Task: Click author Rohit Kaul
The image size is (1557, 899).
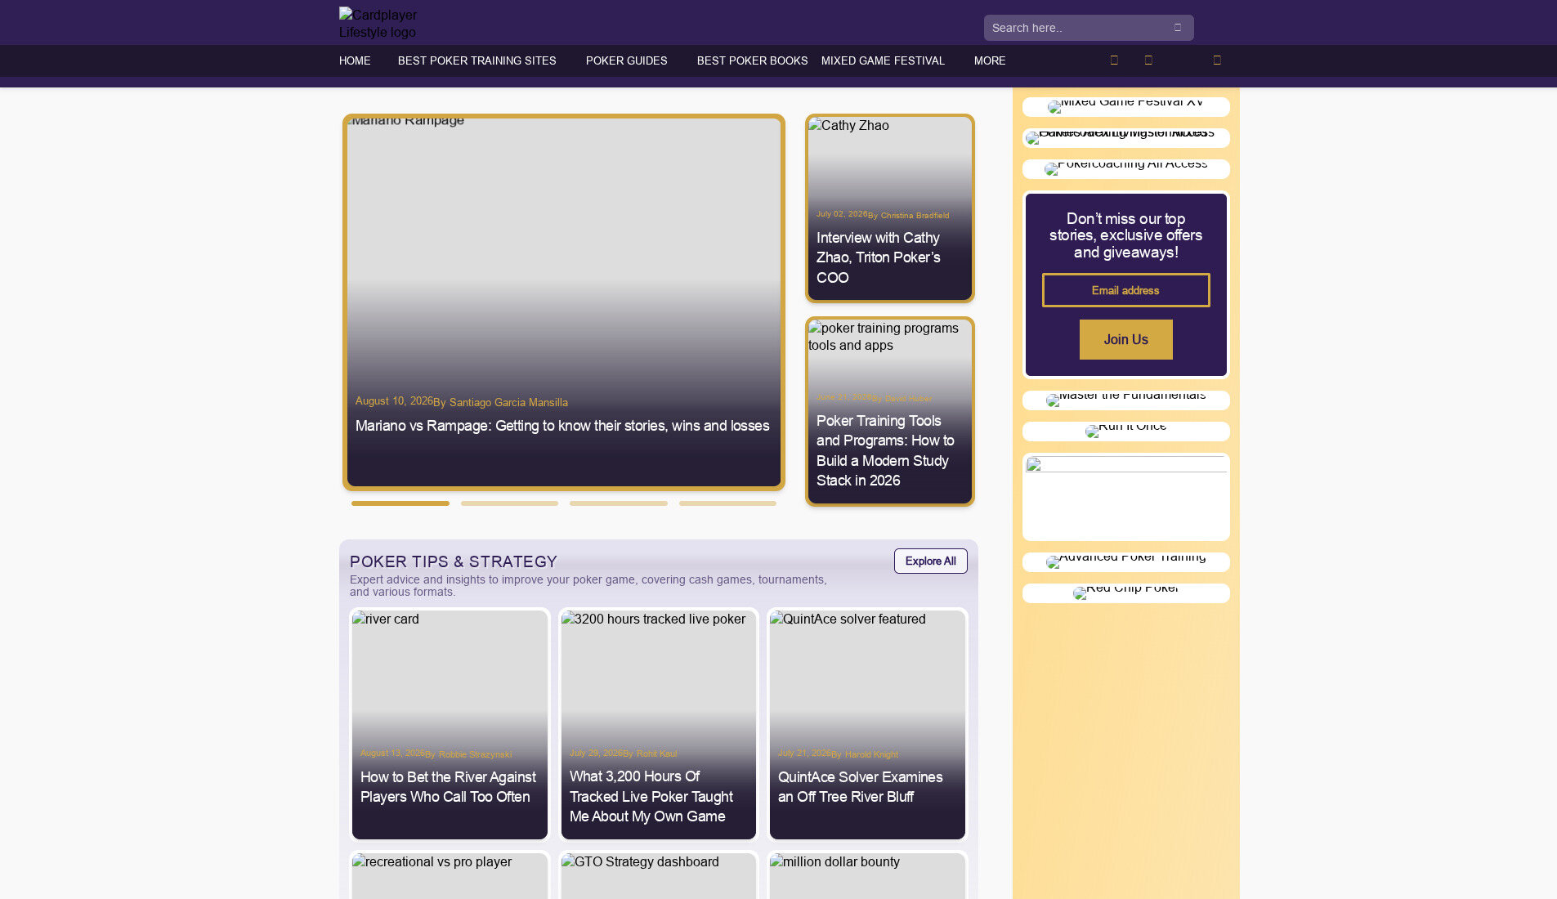Action: [x=656, y=754]
